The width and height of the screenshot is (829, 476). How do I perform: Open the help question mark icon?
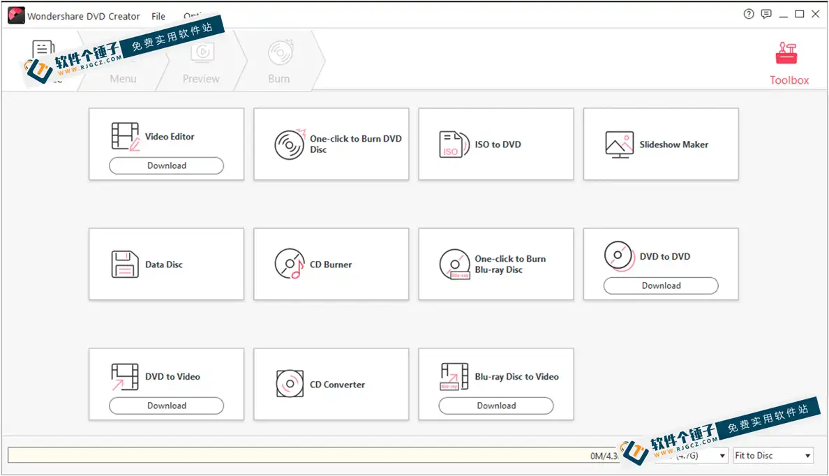coord(749,14)
